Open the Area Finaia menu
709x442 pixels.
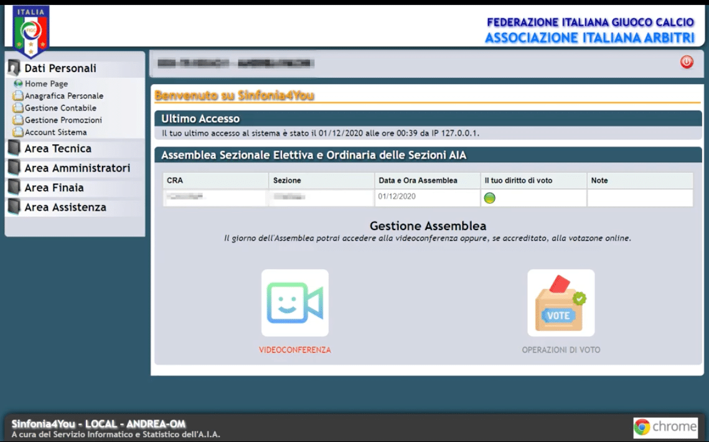coord(54,188)
